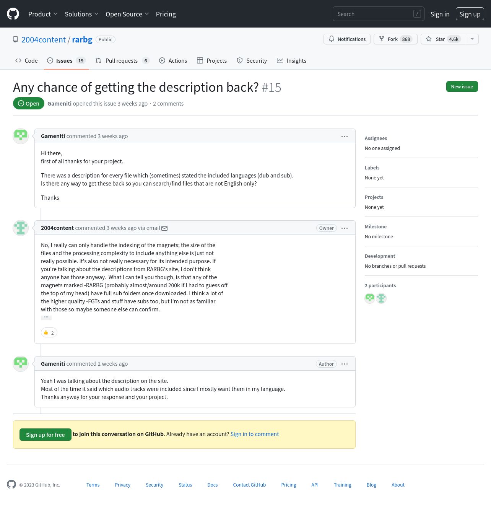
Task: Open the About footer link
Action: (398, 485)
